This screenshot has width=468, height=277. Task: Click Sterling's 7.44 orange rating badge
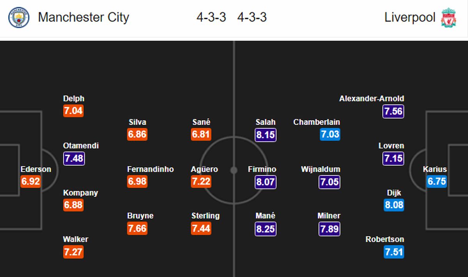point(201,228)
